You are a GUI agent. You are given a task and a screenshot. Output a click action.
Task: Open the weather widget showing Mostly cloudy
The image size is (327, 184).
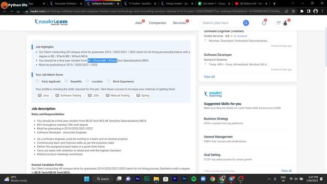click(x=16, y=179)
